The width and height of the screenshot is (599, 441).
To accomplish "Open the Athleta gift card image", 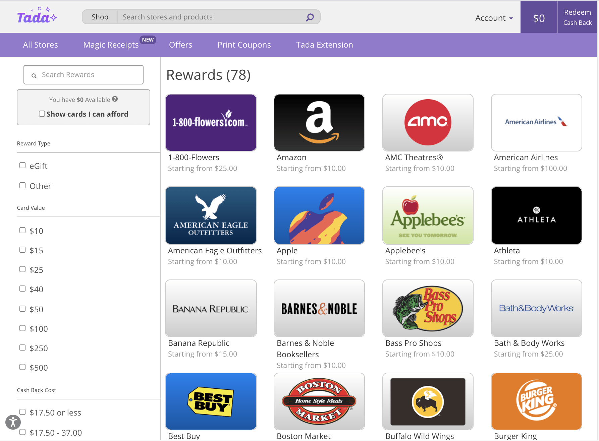I will click(537, 215).
